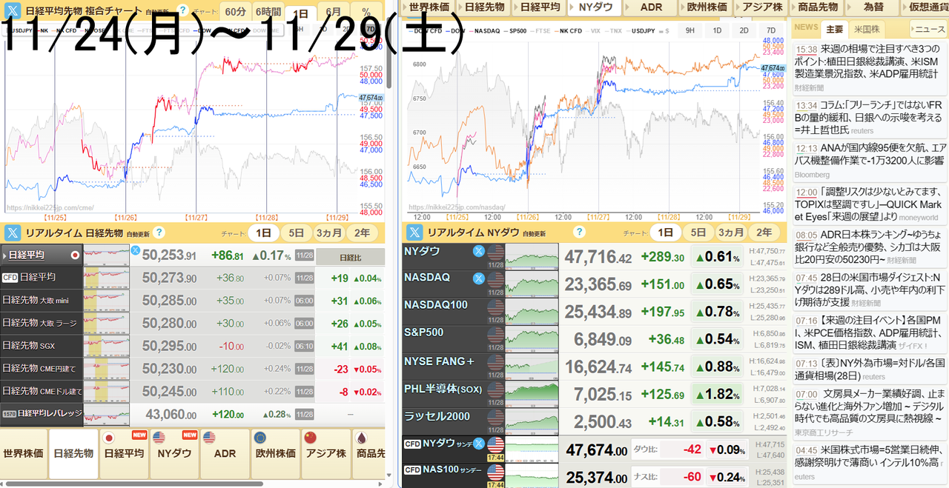The image size is (949, 488).
Task: Click the X icon on 日経平均 row
Action: point(135,251)
